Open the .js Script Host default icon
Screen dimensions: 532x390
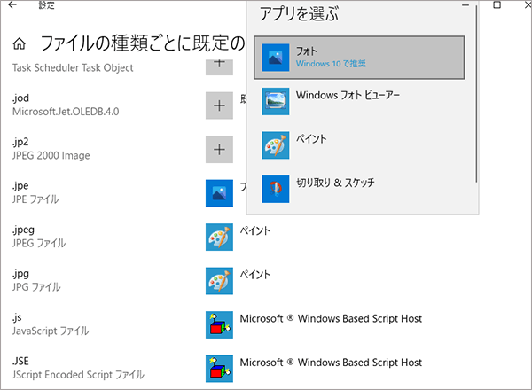219,325
